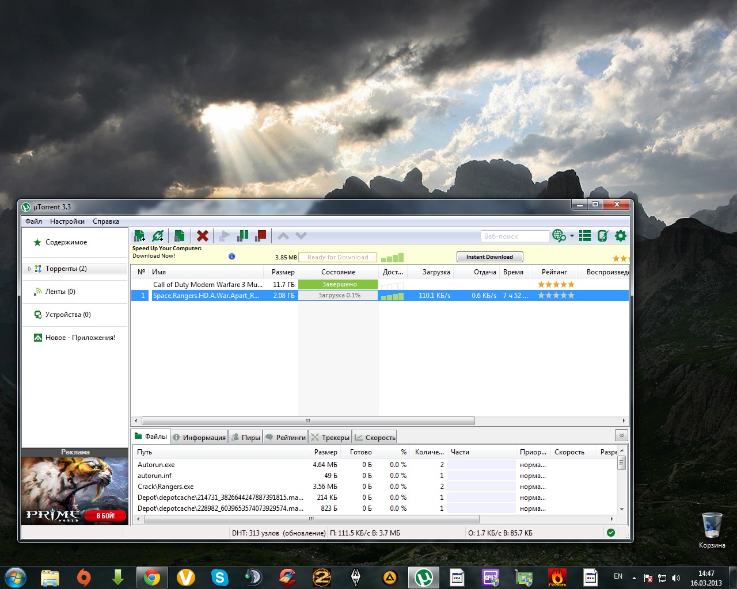Click the remote device icon in toolbar
Image resolution: width=737 pixels, height=589 pixels.
603,236
